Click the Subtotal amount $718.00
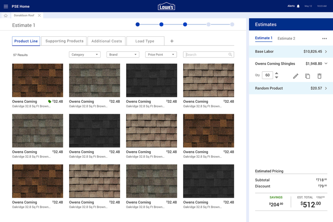This screenshot has width=333, height=222. point(321,180)
